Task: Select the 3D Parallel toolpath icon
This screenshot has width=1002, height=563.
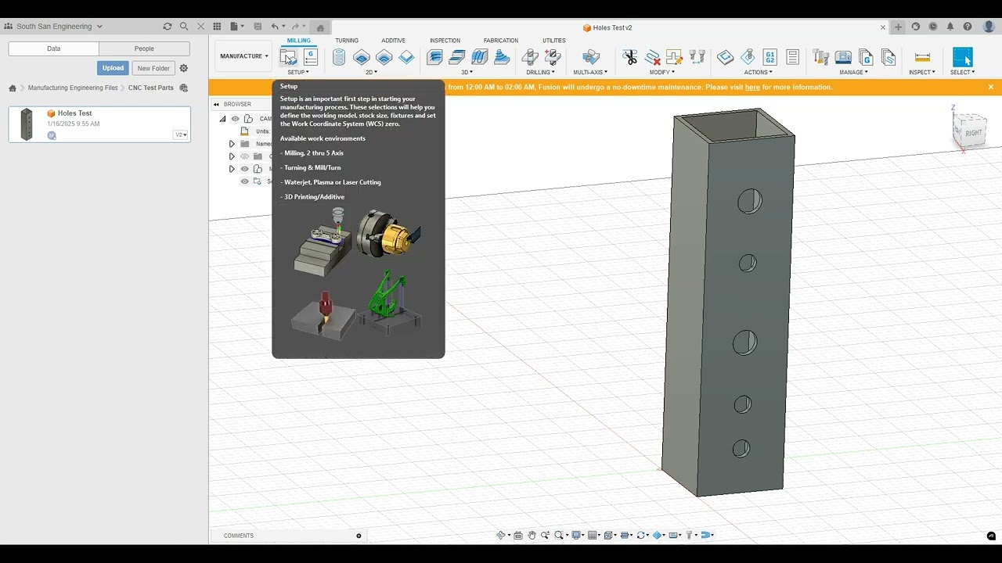Action: click(x=480, y=57)
